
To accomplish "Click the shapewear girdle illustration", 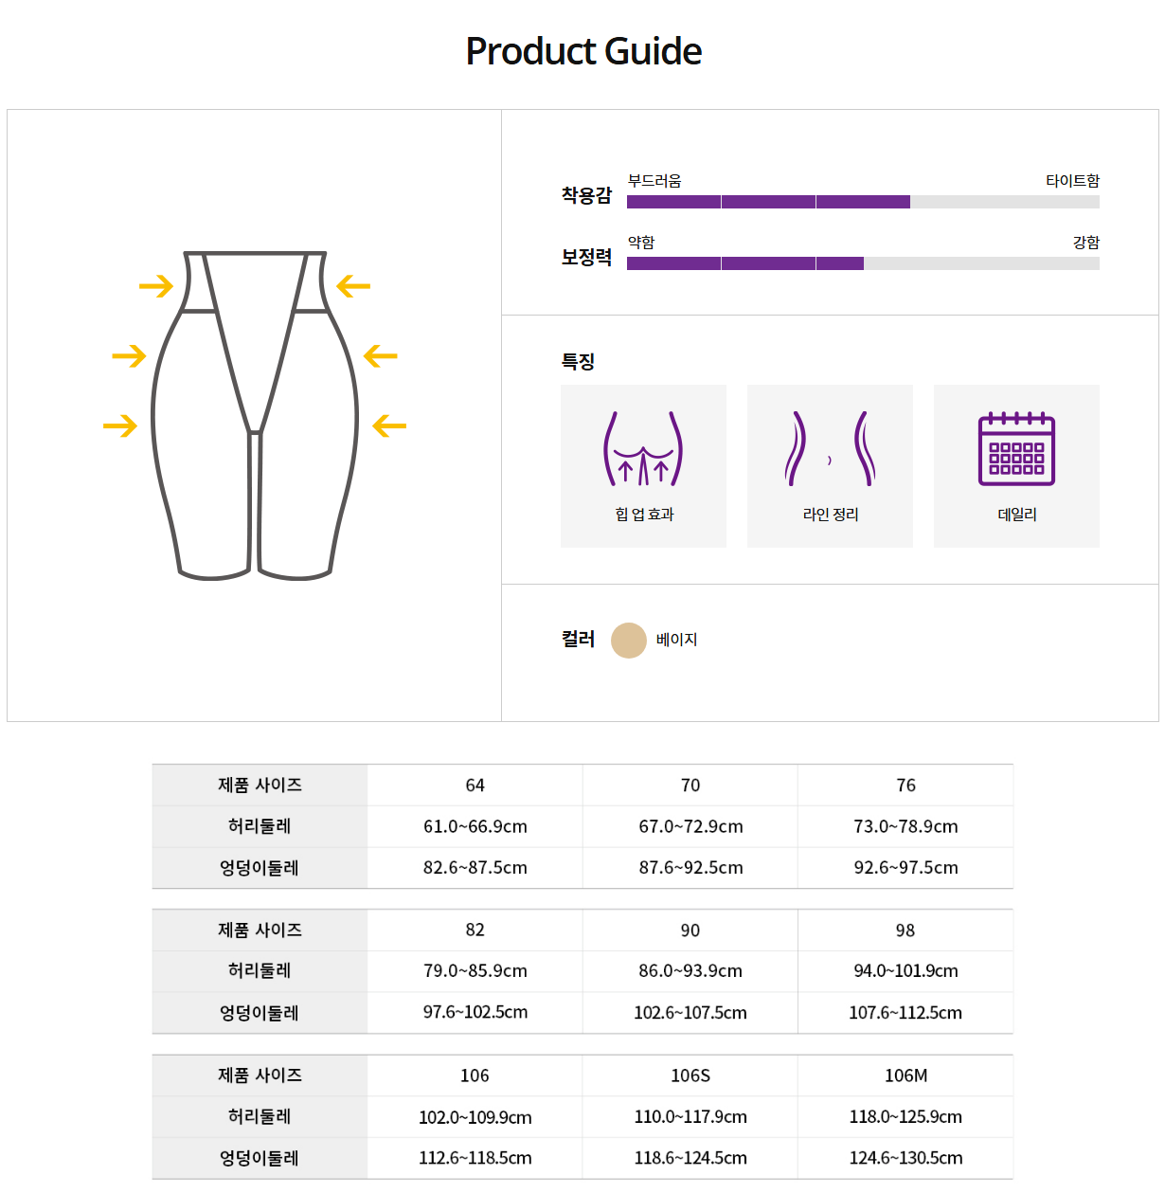I will pyautogui.click(x=255, y=415).
